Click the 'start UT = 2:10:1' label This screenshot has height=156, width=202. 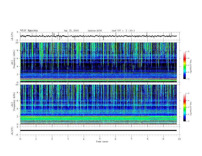(x=123, y=31)
